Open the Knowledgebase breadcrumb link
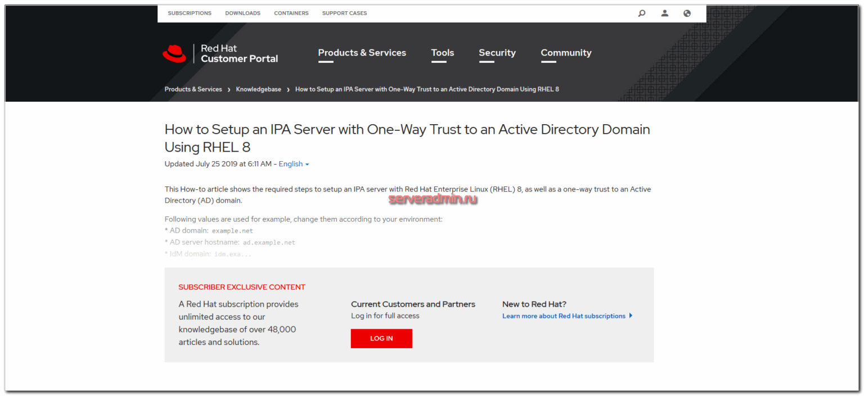 (x=258, y=89)
